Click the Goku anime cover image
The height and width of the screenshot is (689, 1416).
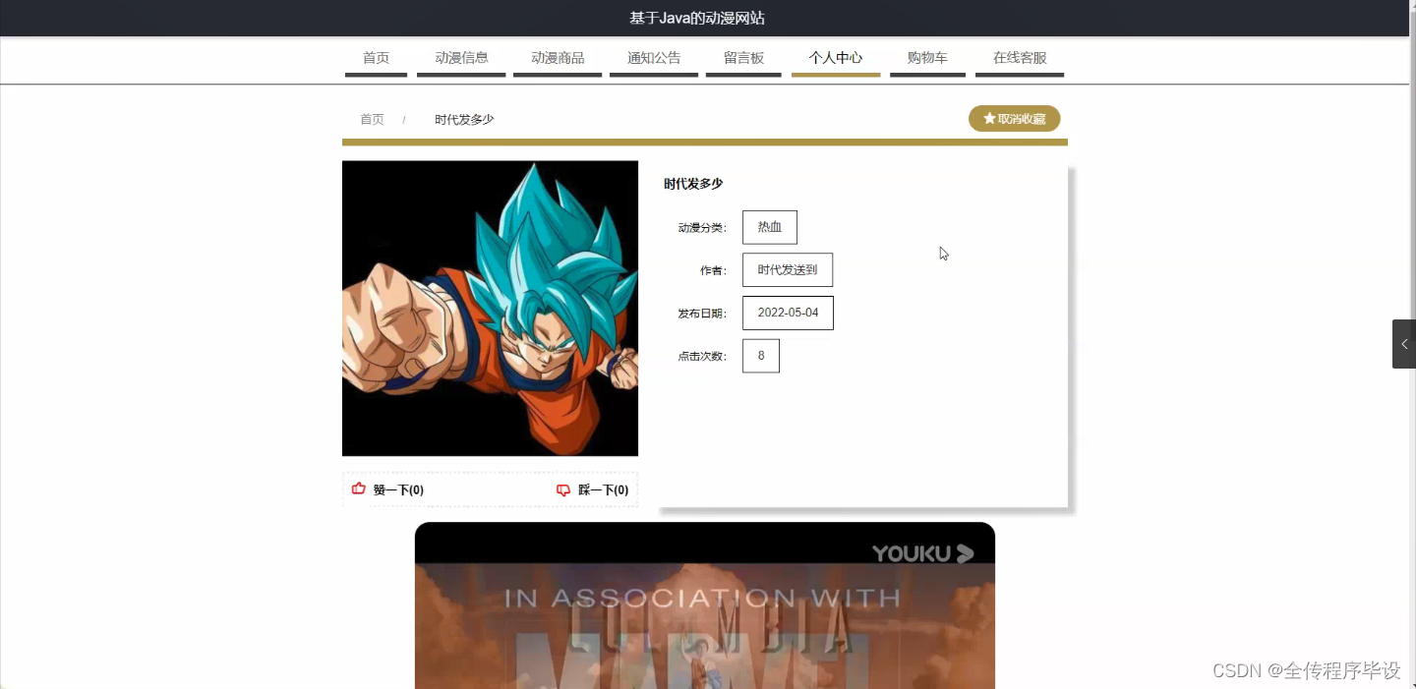[490, 308]
